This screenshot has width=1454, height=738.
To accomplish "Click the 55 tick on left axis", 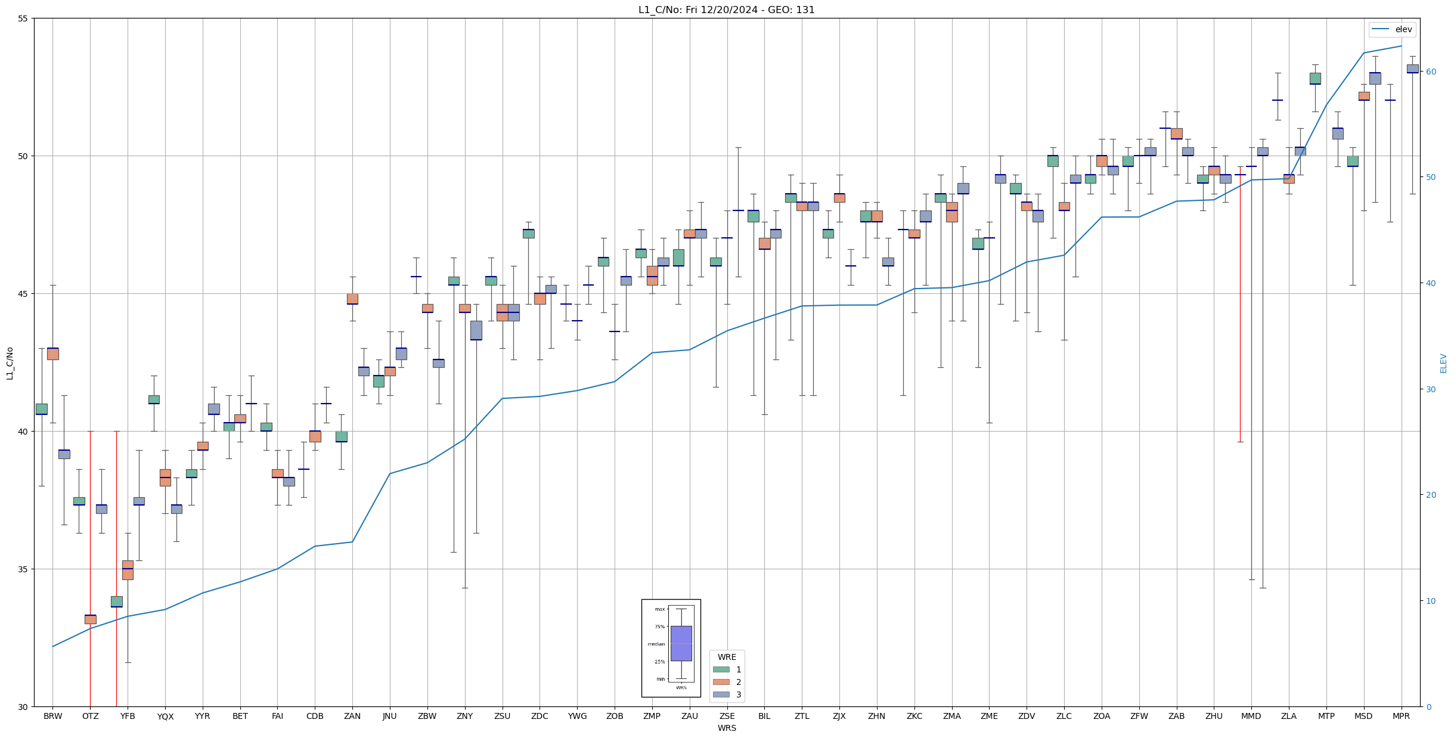I will point(23,18).
